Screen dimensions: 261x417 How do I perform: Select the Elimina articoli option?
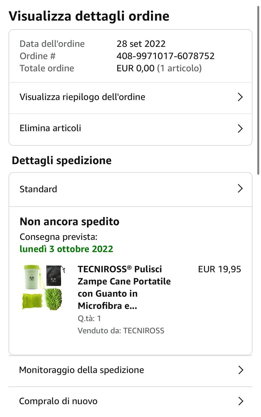click(50, 128)
